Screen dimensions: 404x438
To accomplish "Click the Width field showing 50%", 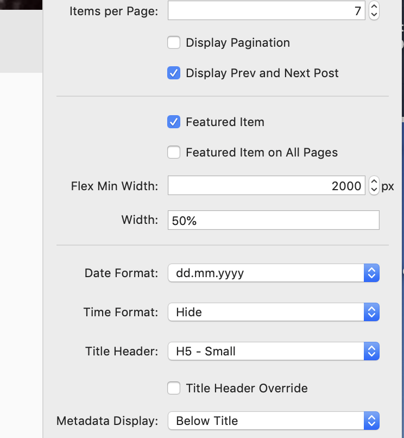I will click(273, 221).
